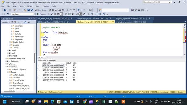Click Comment out selected lines icon
This screenshot has width=187, height=105.
pos(89,14)
